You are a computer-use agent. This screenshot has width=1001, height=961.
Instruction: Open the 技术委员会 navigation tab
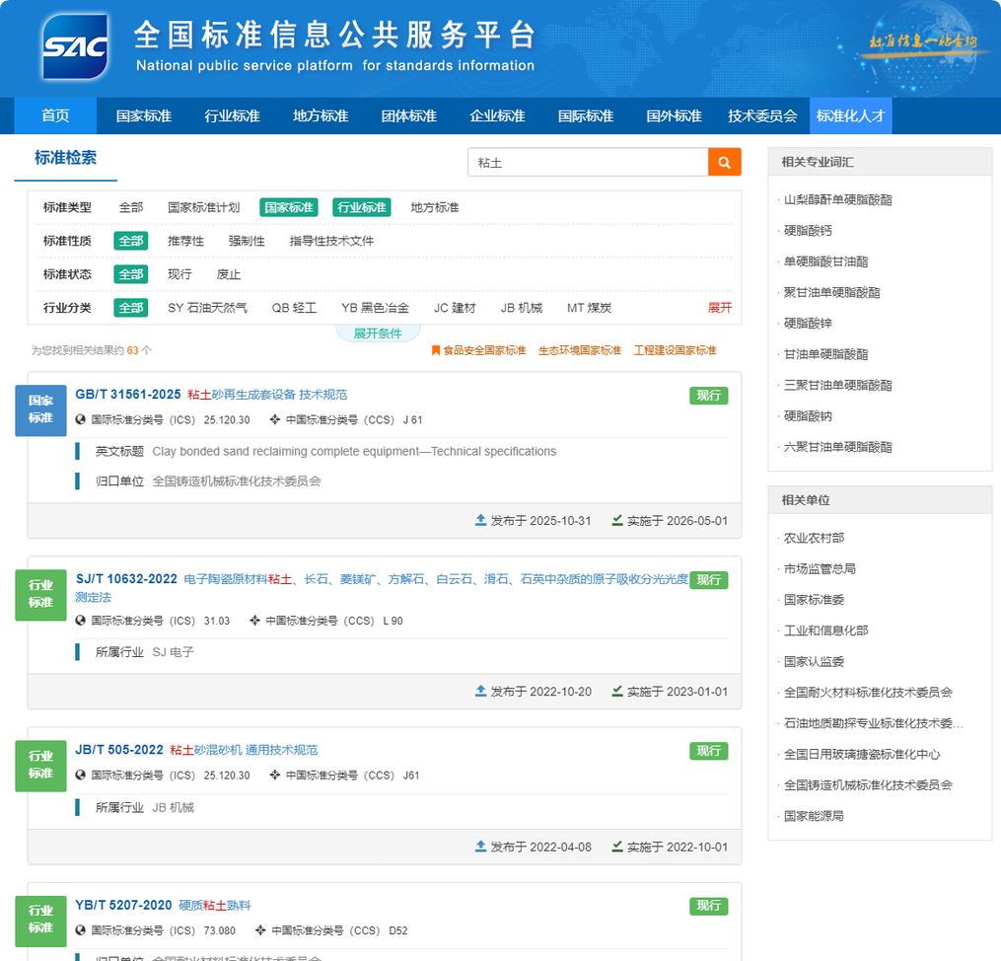click(762, 115)
